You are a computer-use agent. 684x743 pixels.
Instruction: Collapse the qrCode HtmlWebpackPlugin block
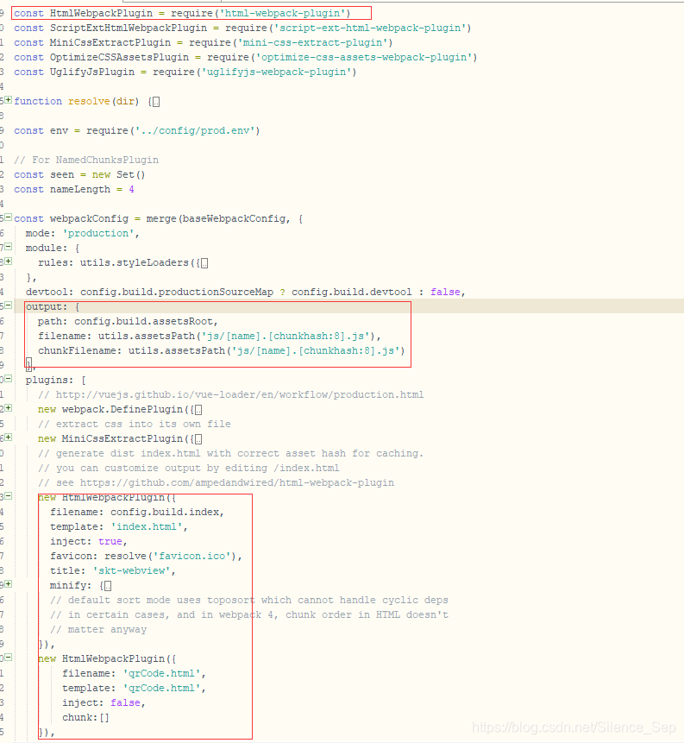pos(8,658)
